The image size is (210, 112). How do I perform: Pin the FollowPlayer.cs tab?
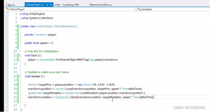[x=47, y=5]
